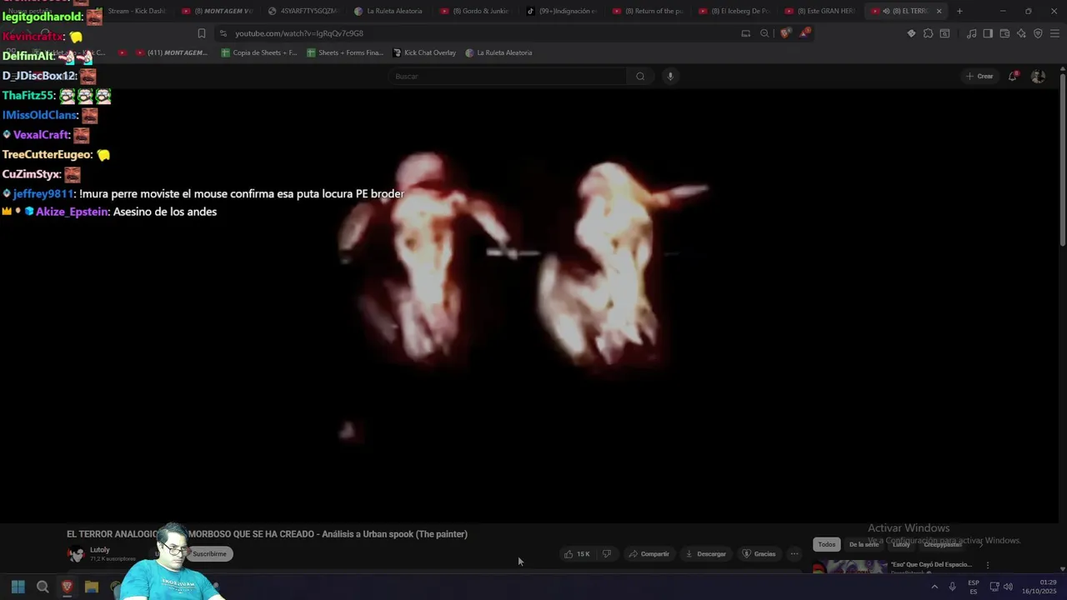Open the (411) MONTAGEM bookmark
This screenshot has height=600, width=1067.
[x=172, y=52]
